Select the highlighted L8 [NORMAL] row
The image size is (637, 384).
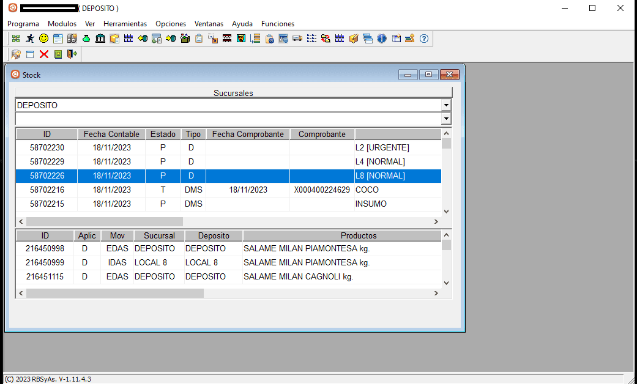228,175
